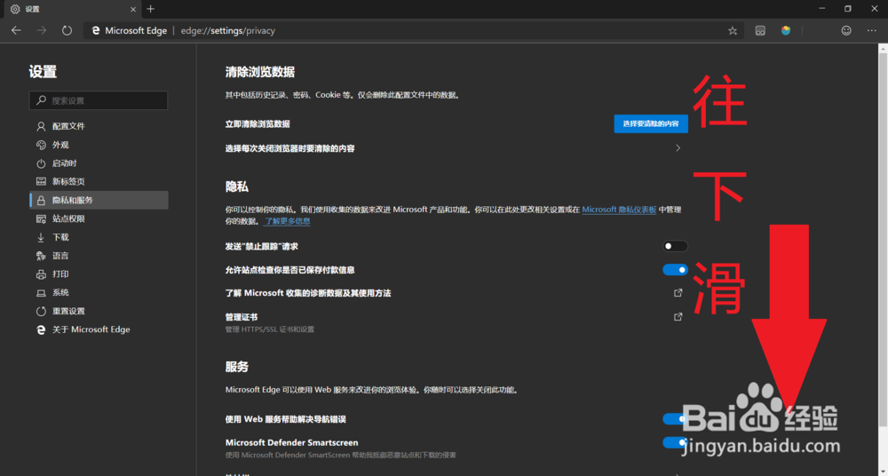Toggle 使用 Web 服务帮助解决导航错误 switch
Viewport: 888px width, 476px height.
[x=675, y=419]
